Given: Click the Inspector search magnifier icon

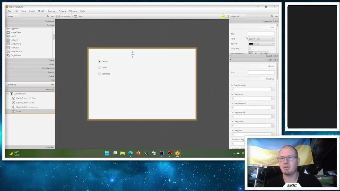Looking at the screenshot, I should [272, 16].
